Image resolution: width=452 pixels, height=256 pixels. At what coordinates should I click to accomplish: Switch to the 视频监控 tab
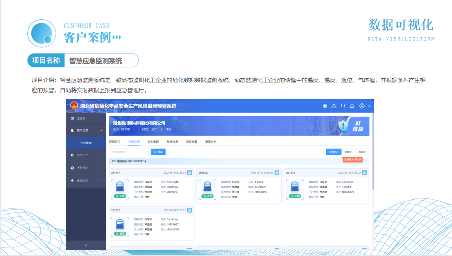click(x=115, y=142)
